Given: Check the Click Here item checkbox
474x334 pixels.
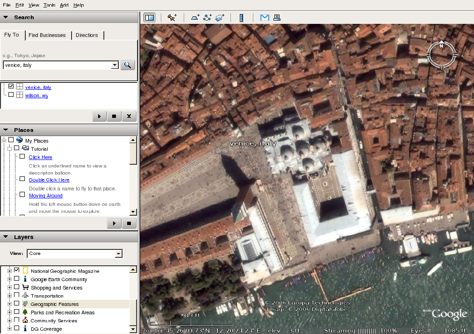Looking at the screenshot, I should pos(22,156).
